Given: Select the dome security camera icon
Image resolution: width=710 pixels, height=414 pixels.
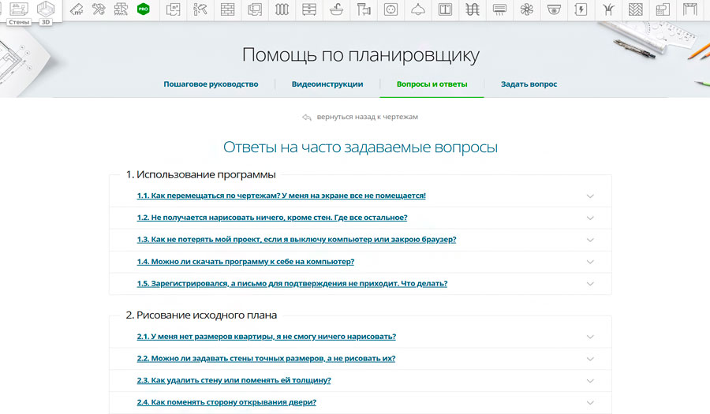Looking at the screenshot, I should pos(554,9).
